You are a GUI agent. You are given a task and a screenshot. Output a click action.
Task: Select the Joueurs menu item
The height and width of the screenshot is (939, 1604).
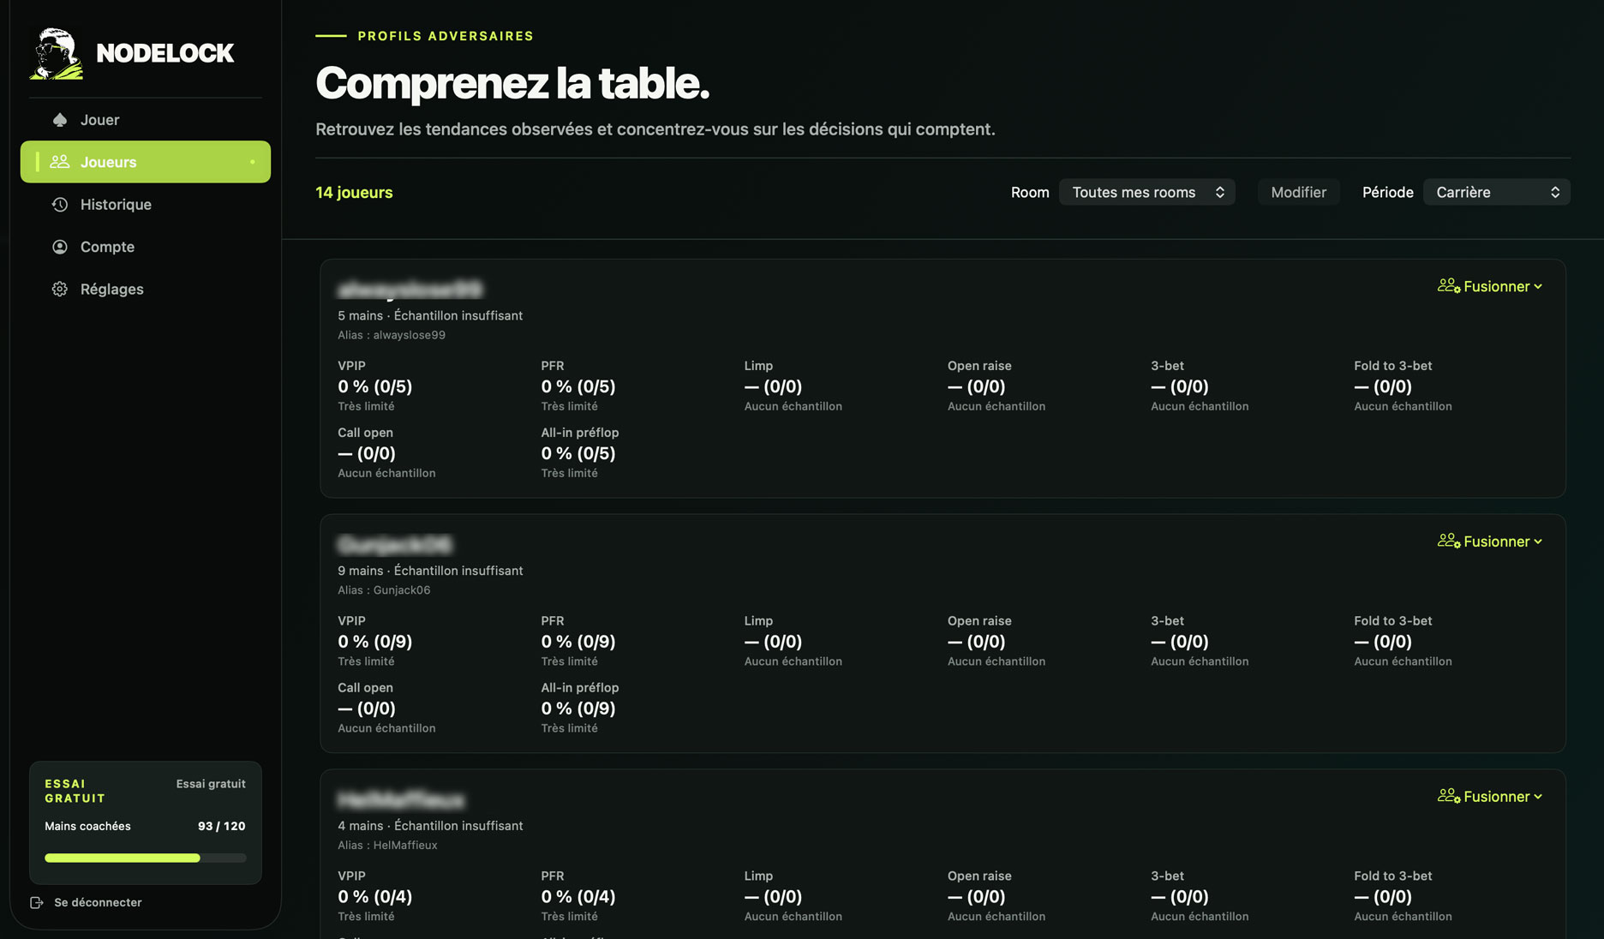tap(146, 162)
